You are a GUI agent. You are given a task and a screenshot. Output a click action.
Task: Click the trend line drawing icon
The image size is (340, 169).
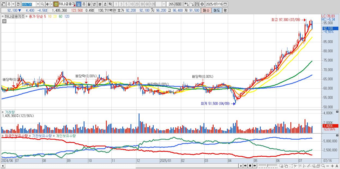300,166
